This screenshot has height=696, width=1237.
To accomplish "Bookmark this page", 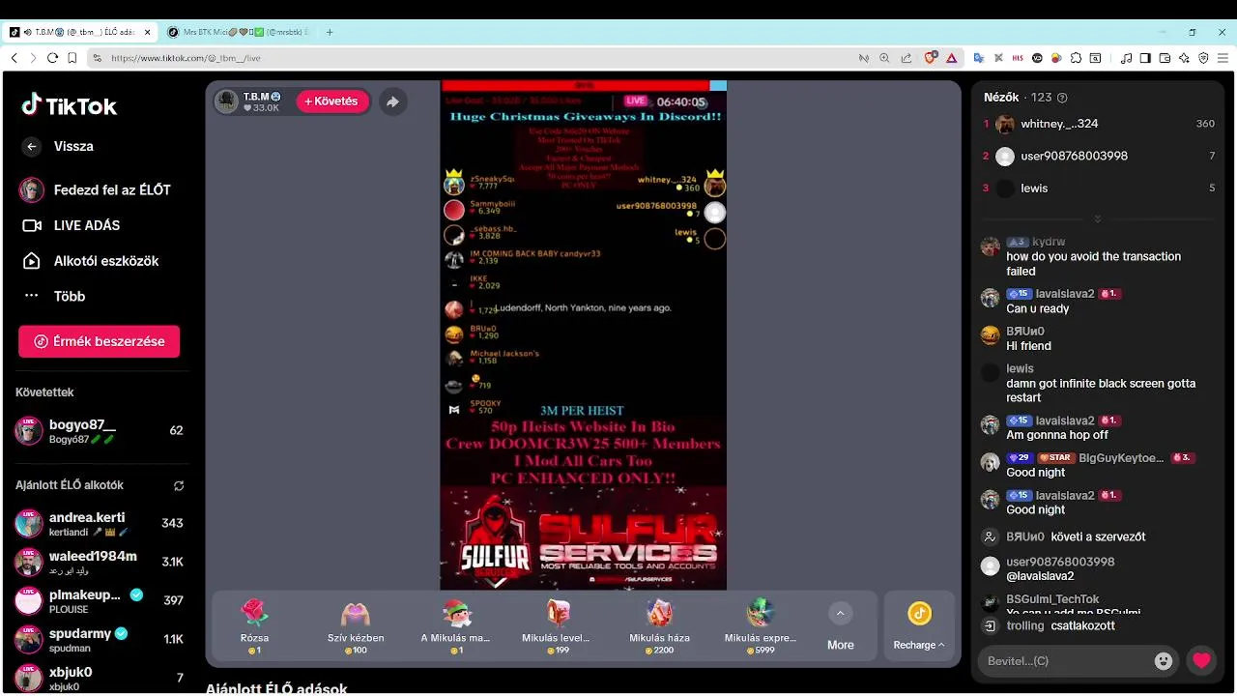I will pos(72,58).
